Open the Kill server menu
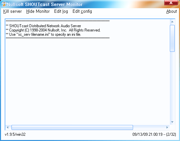This screenshot has width=180, height=141. click(x=12, y=11)
